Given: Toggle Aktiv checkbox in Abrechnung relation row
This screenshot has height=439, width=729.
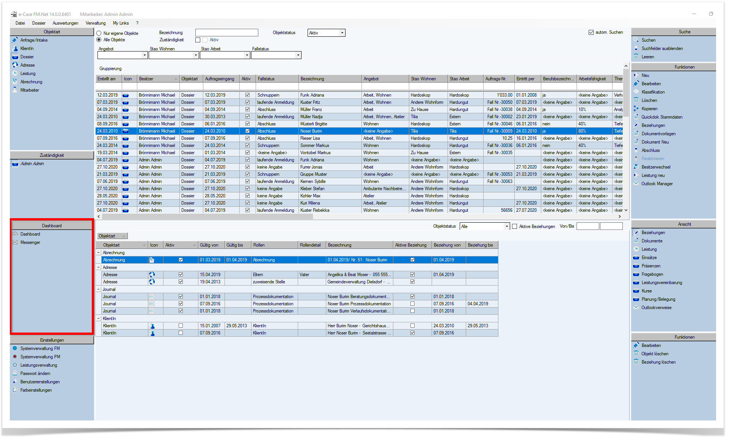Looking at the screenshot, I should [x=181, y=260].
